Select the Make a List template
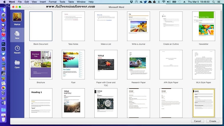This screenshot has height=126, width=224. (106, 26)
